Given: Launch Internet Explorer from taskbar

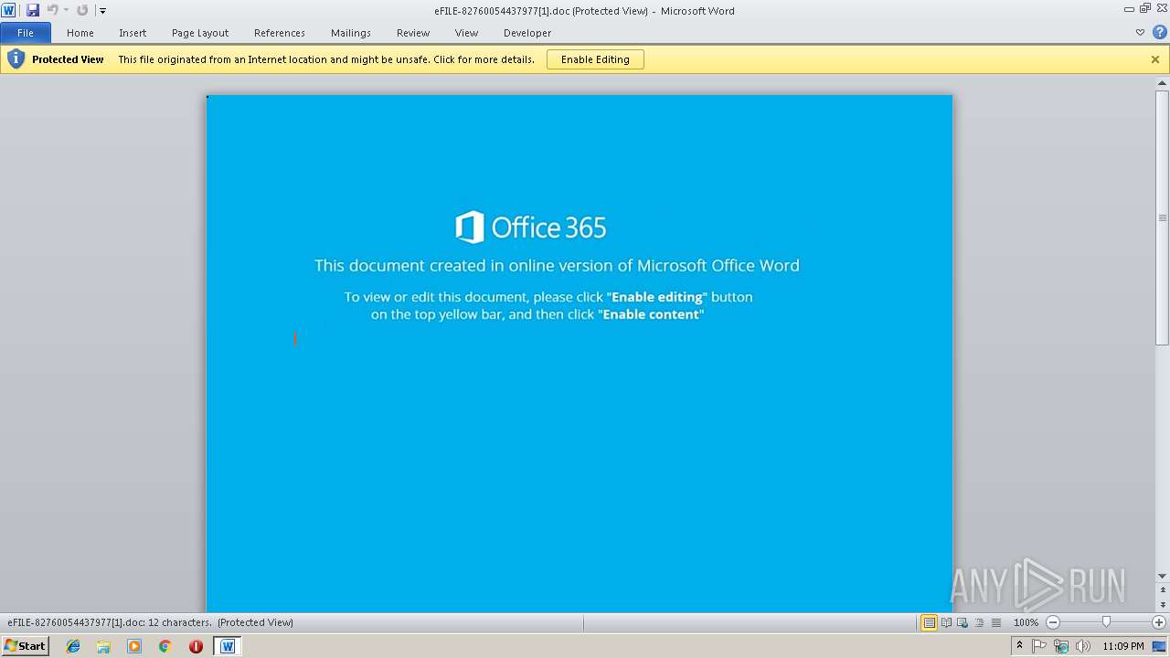Looking at the screenshot, I should (x=73, y=646).
